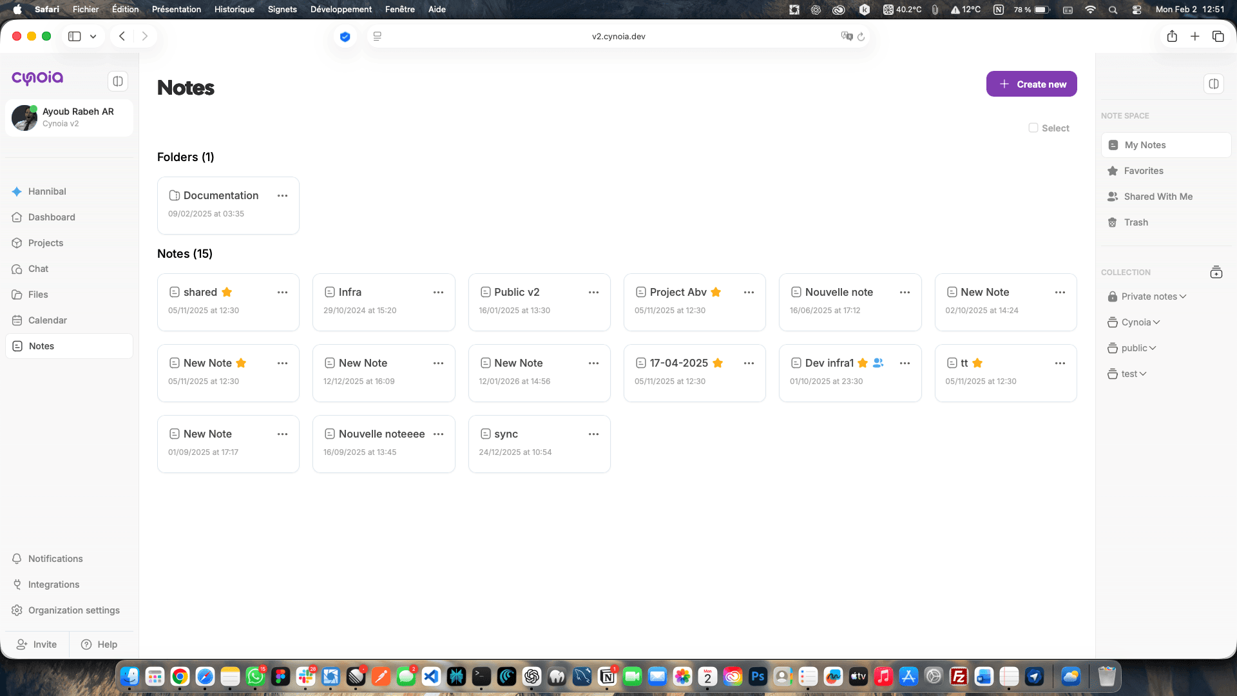Tick the Select checkbox
The image size is (1237, 696).
click(1033, 128)
